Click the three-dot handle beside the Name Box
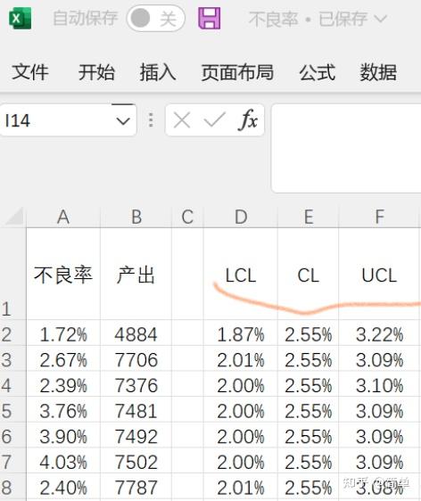 (151, 120)
